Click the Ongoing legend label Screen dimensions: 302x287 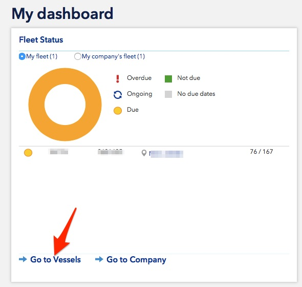click(x=140, y=94)
